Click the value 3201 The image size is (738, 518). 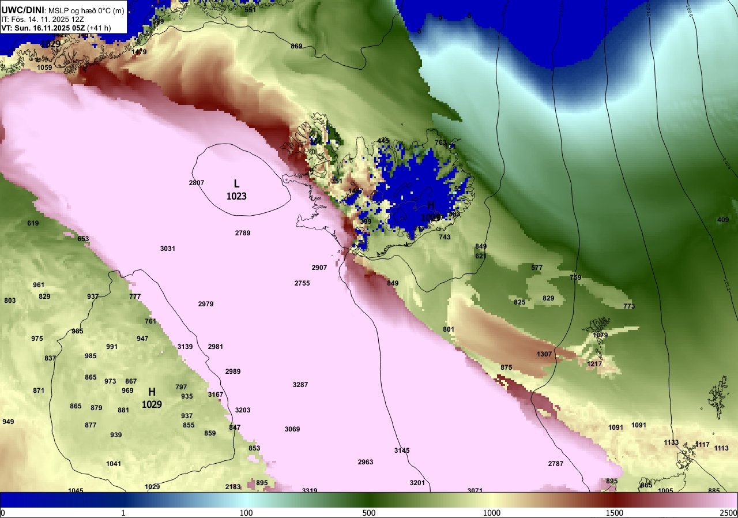pyautogui.click(x=417, y=483)
